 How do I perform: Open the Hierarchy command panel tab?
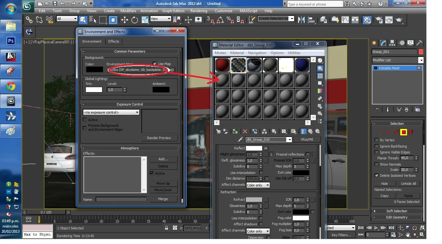pyautogui.click(x=392, y=43)
